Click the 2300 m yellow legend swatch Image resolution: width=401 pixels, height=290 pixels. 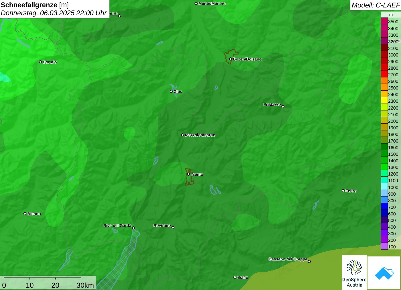(x=384, y=101)
